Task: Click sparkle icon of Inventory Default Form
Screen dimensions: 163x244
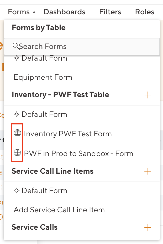Action: [x=17, y=114]
